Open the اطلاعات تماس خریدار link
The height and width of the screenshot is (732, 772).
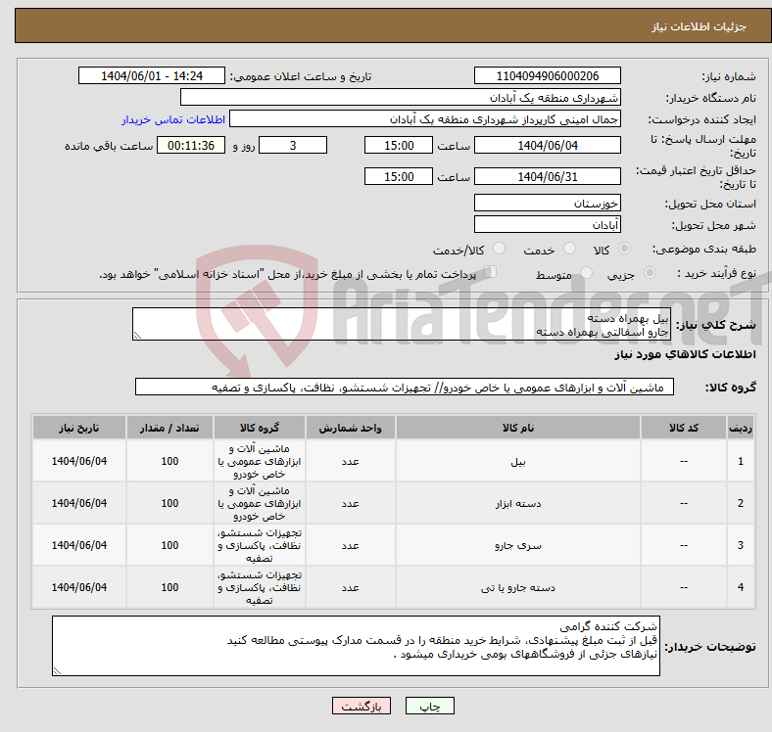173,119
